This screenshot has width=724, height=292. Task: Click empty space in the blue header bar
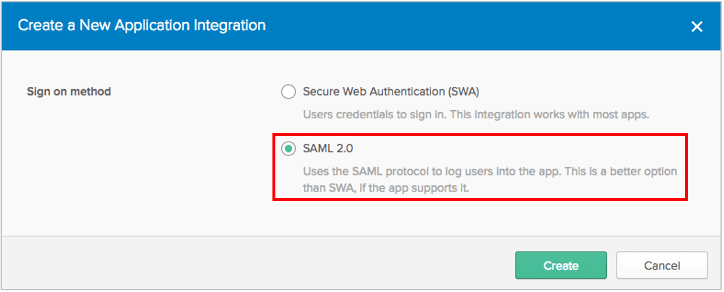(x=467, y=26)
